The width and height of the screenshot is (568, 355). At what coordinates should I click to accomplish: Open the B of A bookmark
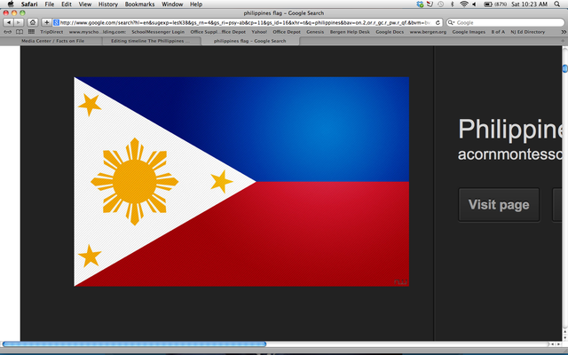pos(498,32)
